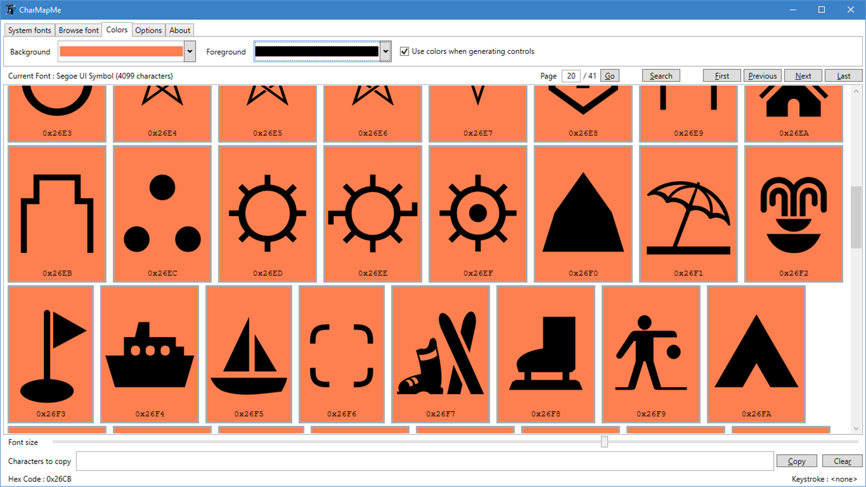
Task: Advance to the Next page
Action: (x=803, y=75)
